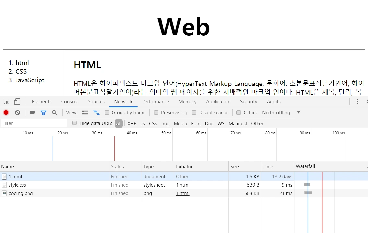Sort by the Time column header
368x233 pixels.
[x=277, y=166]
